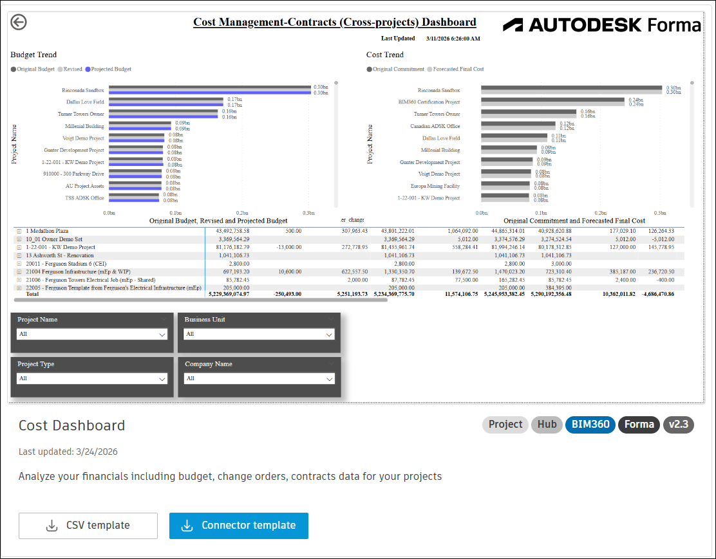Toggle the Original Budget legend swatch
The width and height of the screenshot is (716, 559).
[x=14, y=69]
